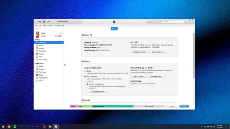Click the 'Latest Backup:' label

coord(136,81)
